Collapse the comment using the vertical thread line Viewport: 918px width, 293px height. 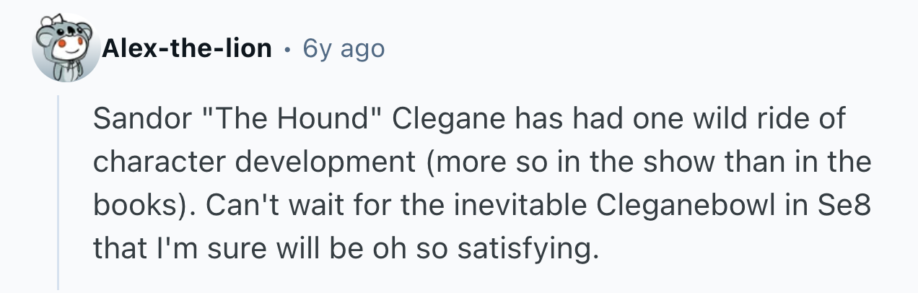(x=58, y=191)
